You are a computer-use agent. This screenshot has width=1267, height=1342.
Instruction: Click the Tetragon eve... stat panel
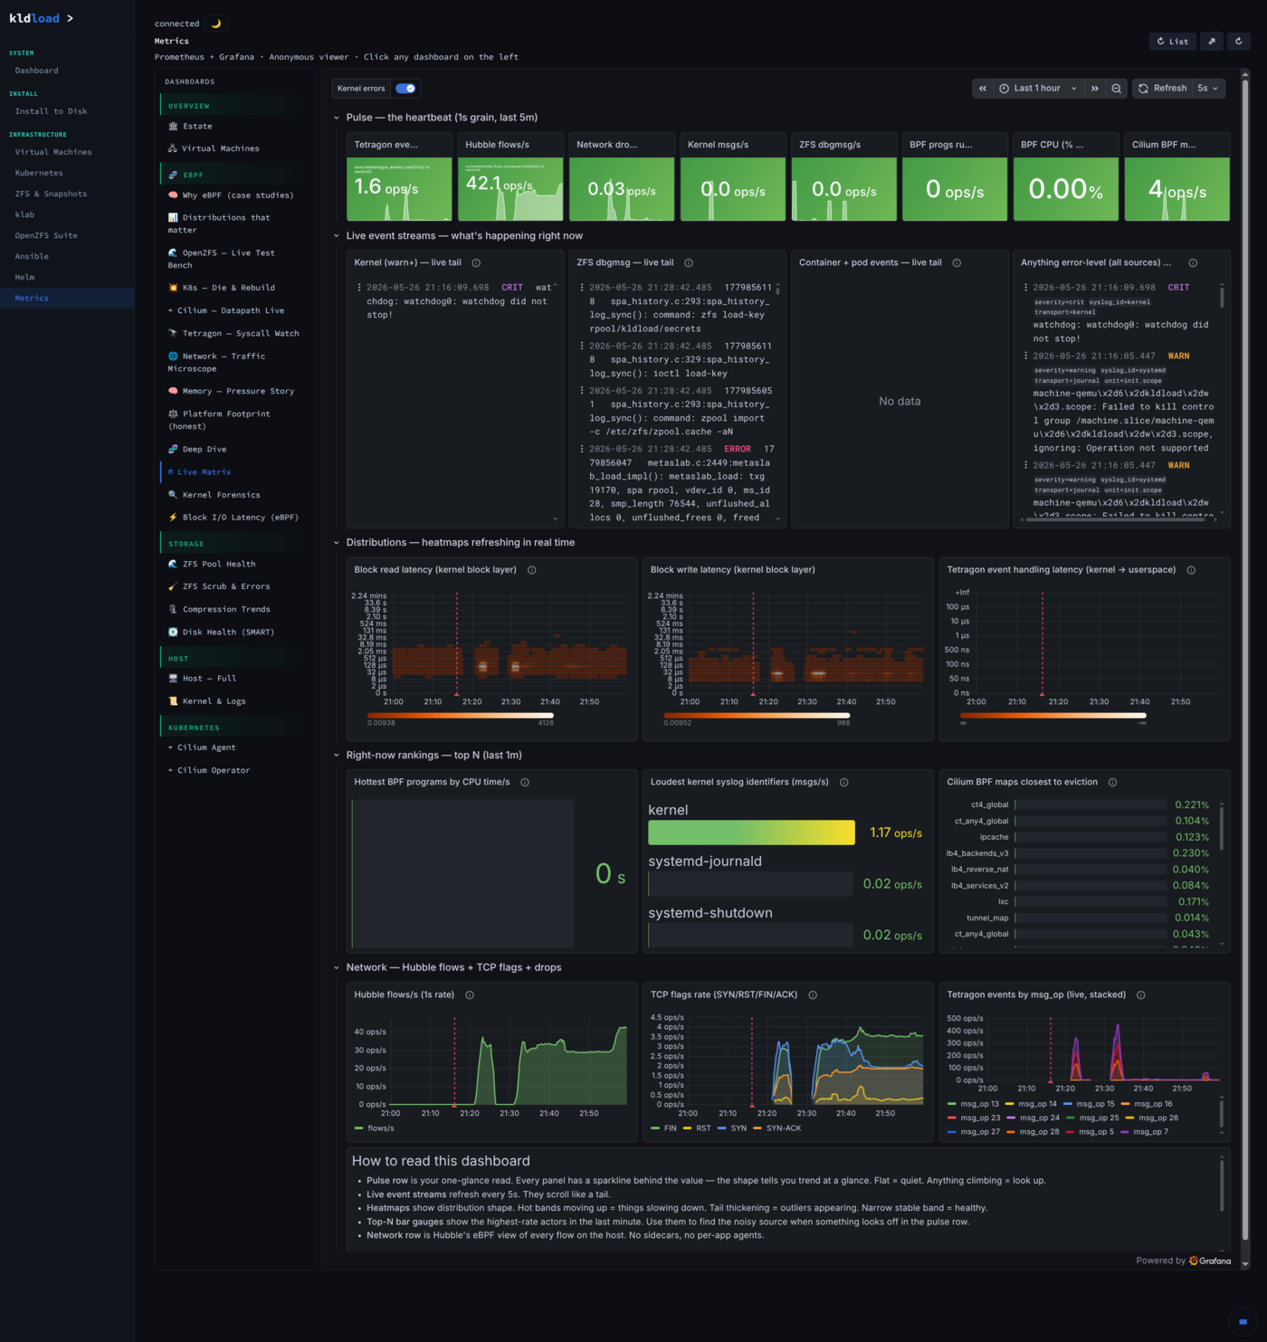[x=399, y=176]
